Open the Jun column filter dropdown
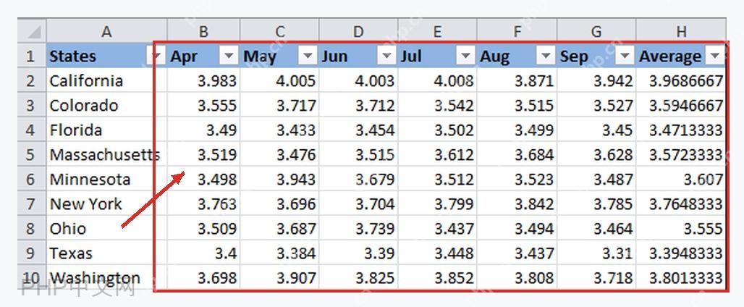The height and width of the screenshot is (307, 744). click(x=386, y=56)
